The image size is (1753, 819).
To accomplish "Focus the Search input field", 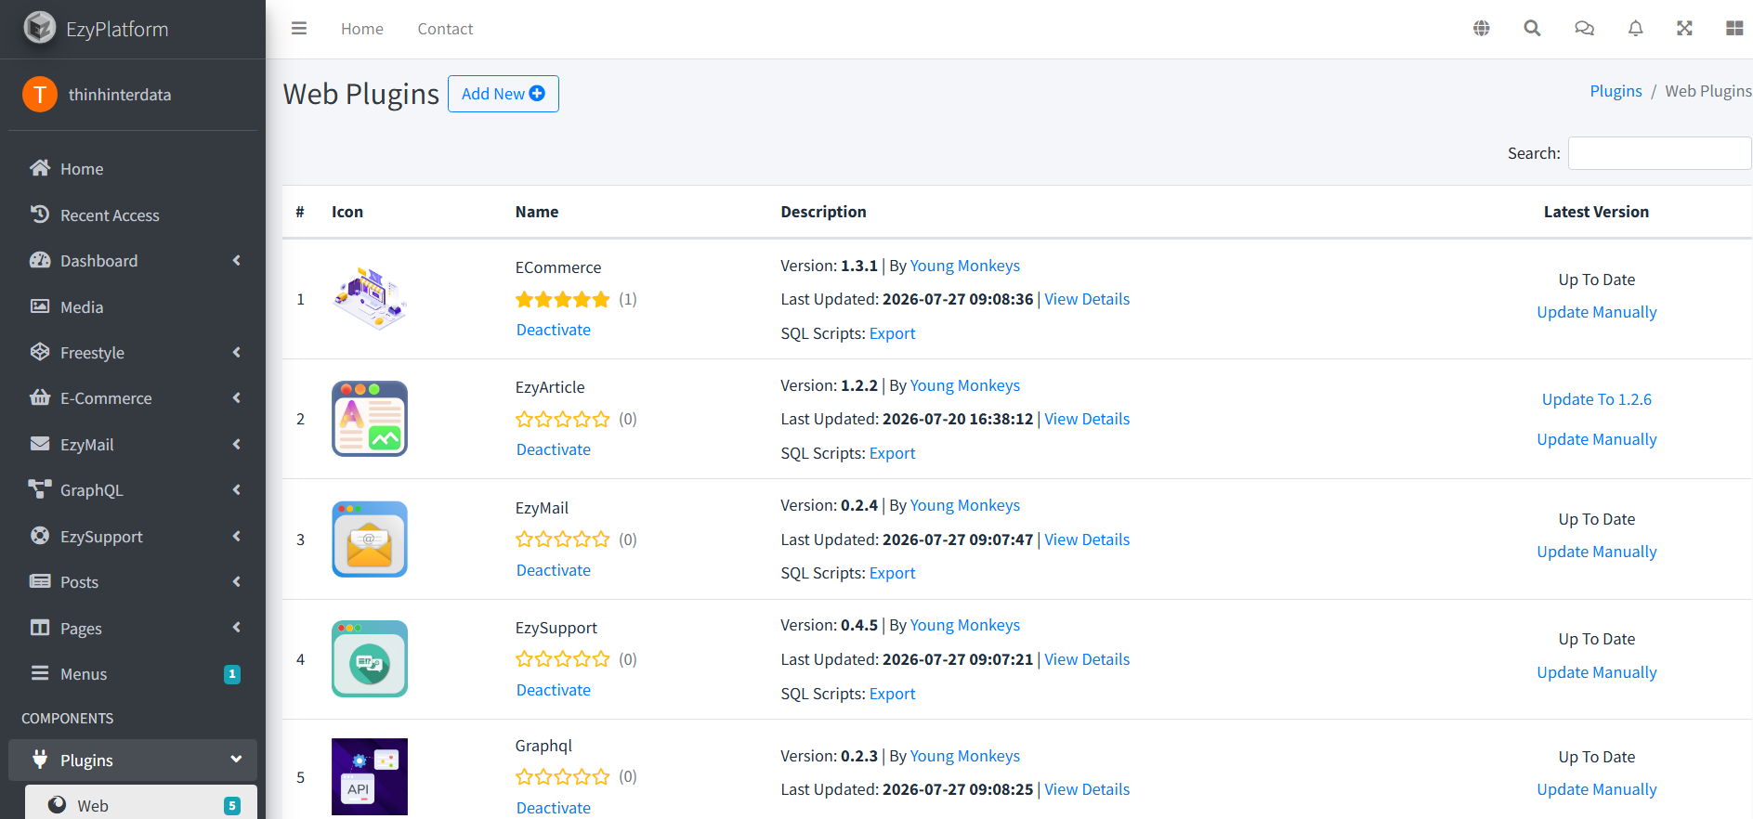I will 1660,153.
